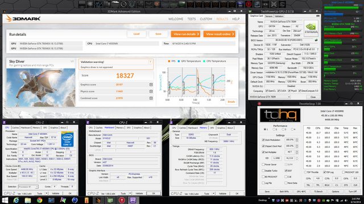This screenshot has width=364, height=204.
Task: Select Performance profile 2 radio button
Action: tap(274, 130)
